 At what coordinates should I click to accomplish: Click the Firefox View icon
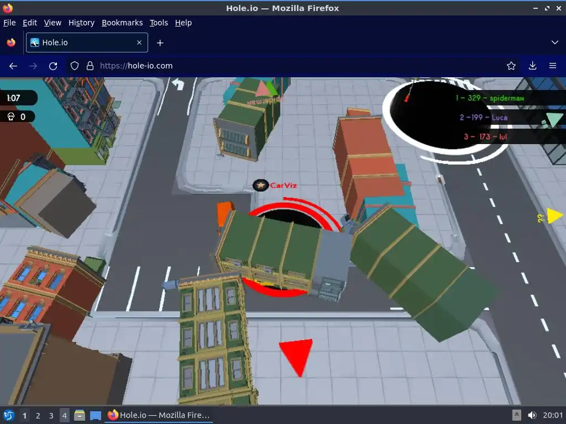11,43
